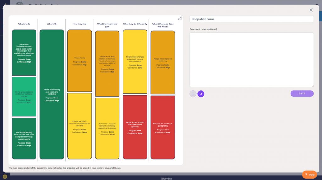This screenshot has width=322, height=180.
Task: Click red 'People access support from appropriate agencies' card
Action: pos(135,127)
